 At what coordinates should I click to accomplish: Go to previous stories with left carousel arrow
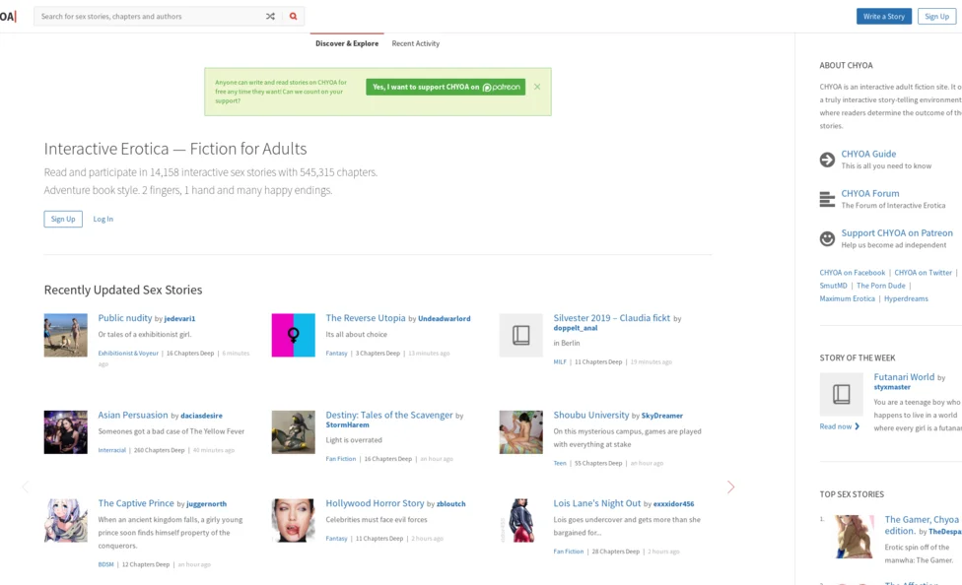pos(26,487)
